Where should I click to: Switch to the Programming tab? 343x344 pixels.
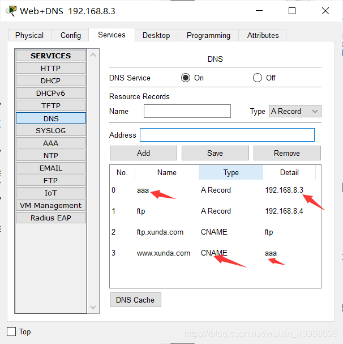(x=208, y=35)
